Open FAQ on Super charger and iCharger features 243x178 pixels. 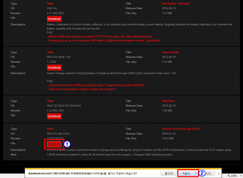coord(81,89)
